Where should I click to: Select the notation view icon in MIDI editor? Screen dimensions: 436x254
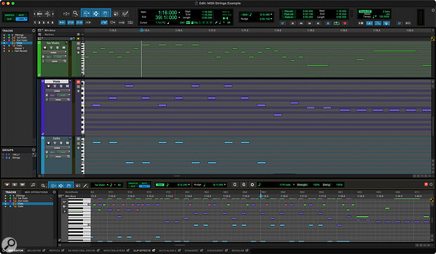[x=33, y=185]
